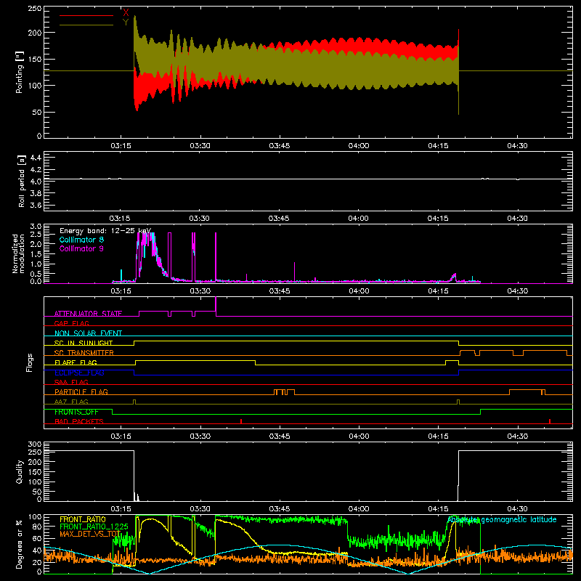The height and width of the screenshot is (581, 581).
Task: Select the red X legend letter
Action: 126,13
